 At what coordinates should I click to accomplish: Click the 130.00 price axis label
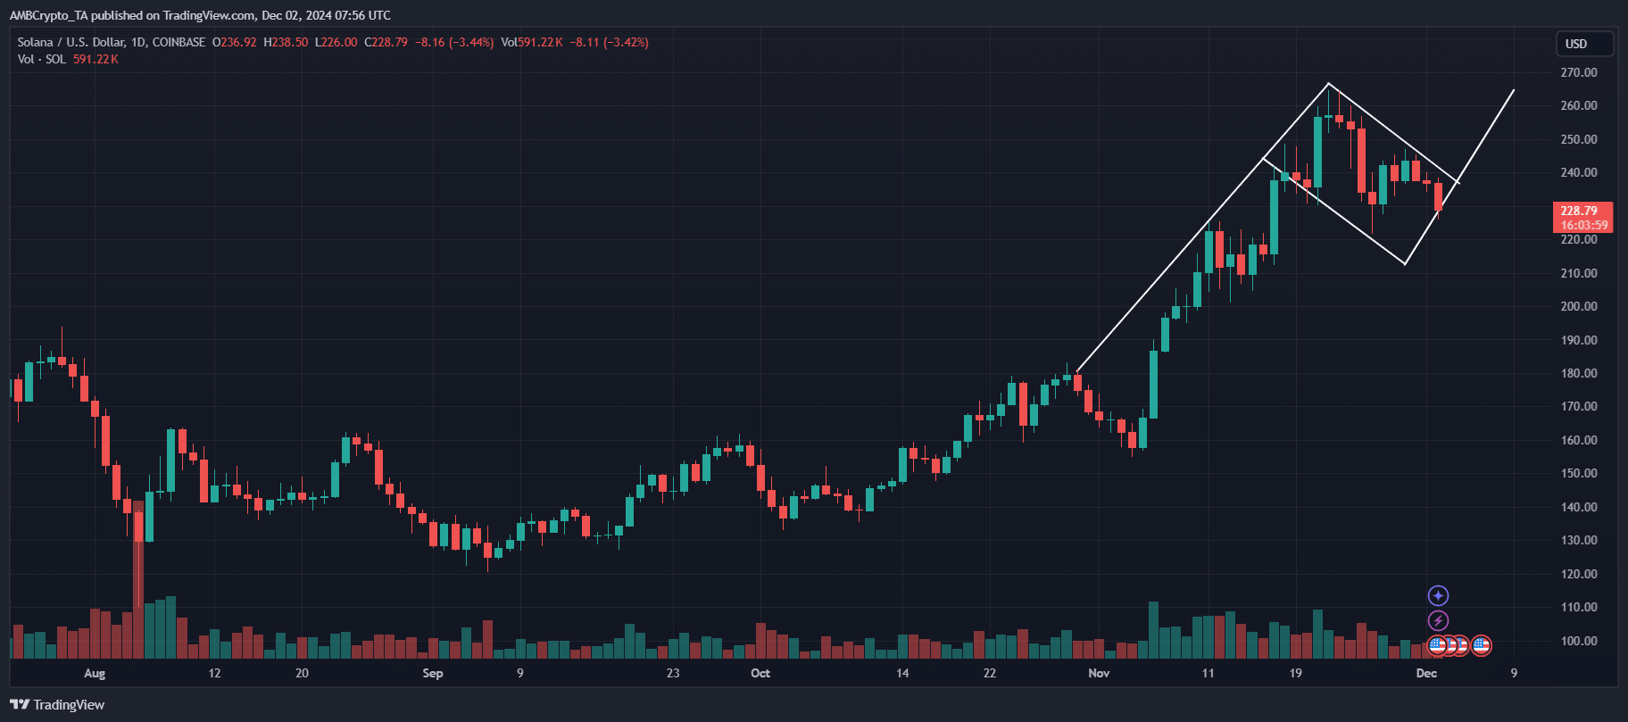pyautogui.click(x=1579, y=540)
